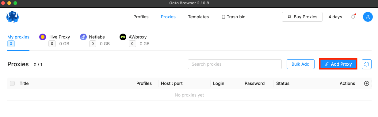
Task: Click the Add Proxy button
Action: point(338,64)
